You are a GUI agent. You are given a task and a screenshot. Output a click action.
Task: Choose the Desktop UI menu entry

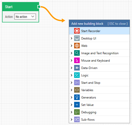(x=100, y=38)
